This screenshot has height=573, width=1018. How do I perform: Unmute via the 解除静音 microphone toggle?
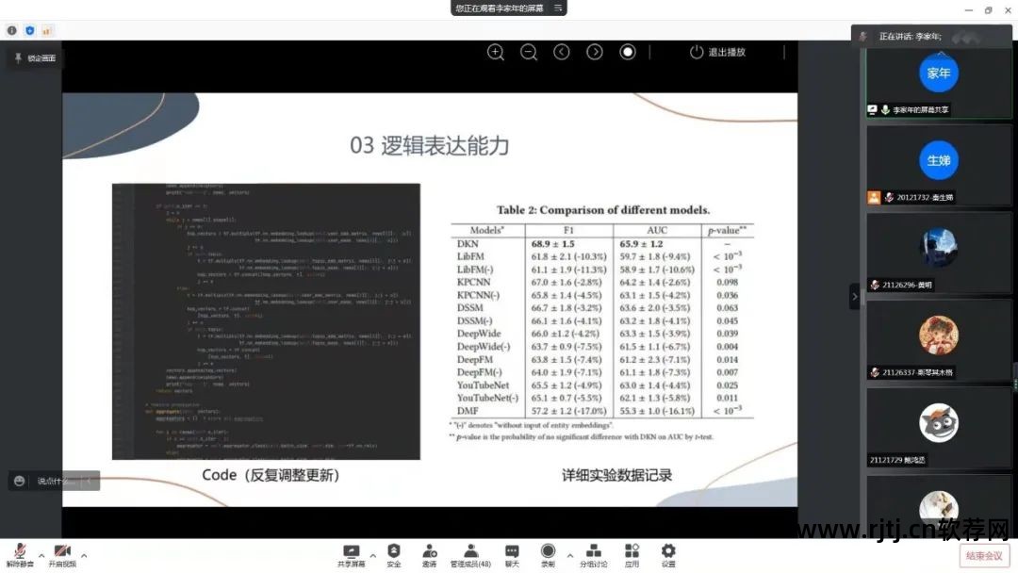[x=19, y=551]
